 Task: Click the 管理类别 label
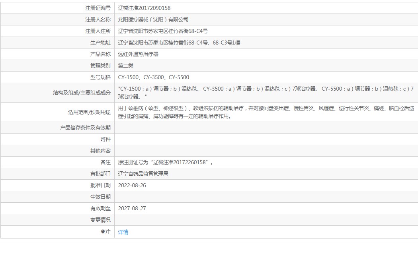[x=100, y=66]
